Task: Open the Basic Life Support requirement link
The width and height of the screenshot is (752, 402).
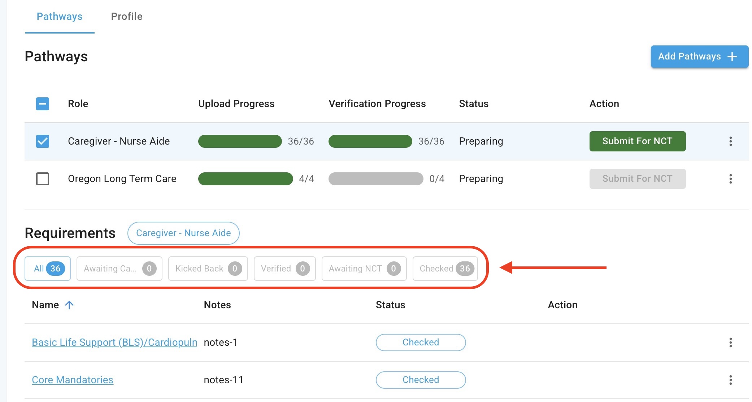Action: point(114,343)
